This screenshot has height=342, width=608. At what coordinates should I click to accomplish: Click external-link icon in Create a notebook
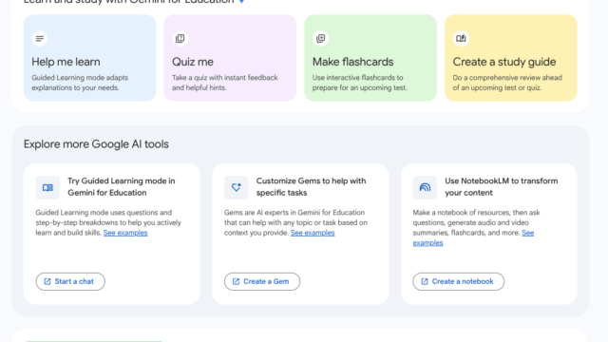point(425,281)
